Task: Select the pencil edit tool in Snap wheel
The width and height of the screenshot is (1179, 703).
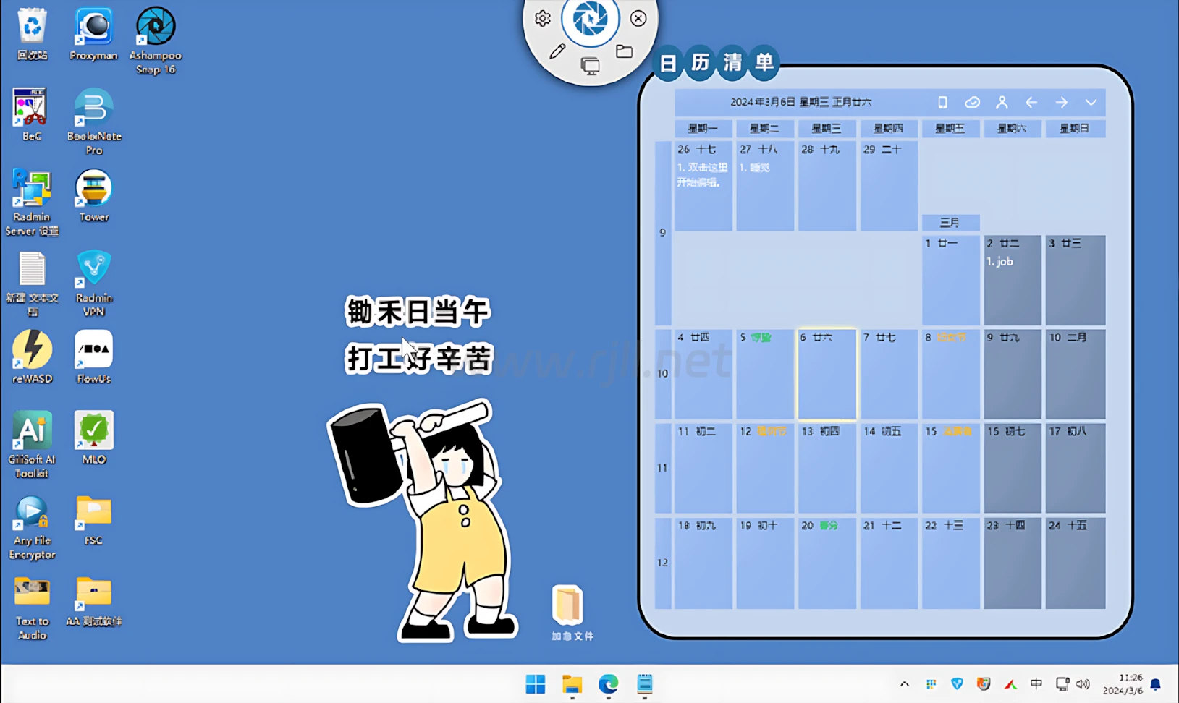Action: pos(557,51)
